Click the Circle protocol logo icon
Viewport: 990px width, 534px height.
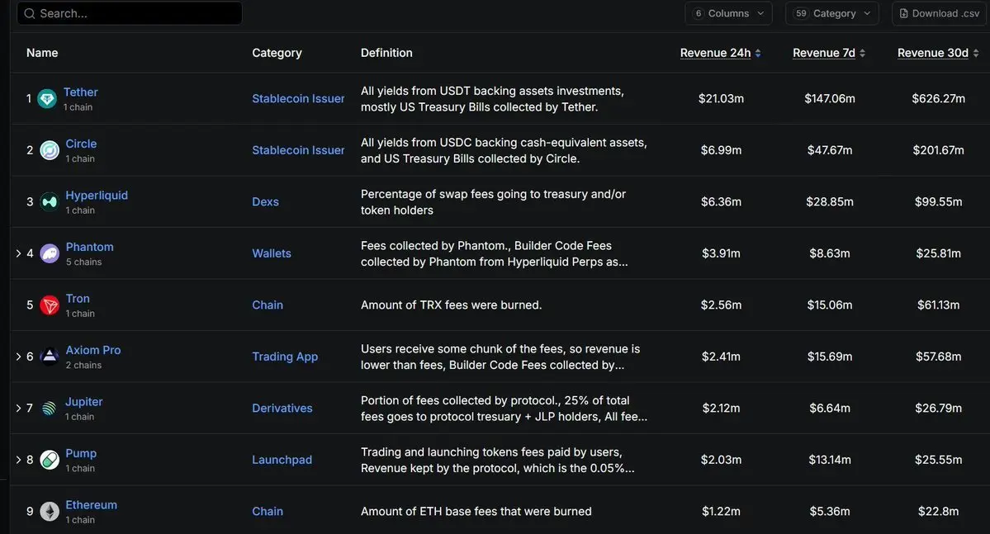(50, 150)
